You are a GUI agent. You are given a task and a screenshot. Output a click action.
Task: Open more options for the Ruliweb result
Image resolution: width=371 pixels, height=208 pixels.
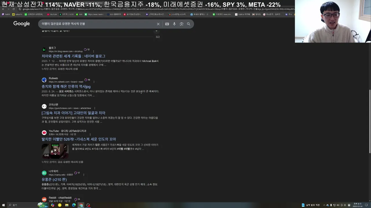coord(94,82)
